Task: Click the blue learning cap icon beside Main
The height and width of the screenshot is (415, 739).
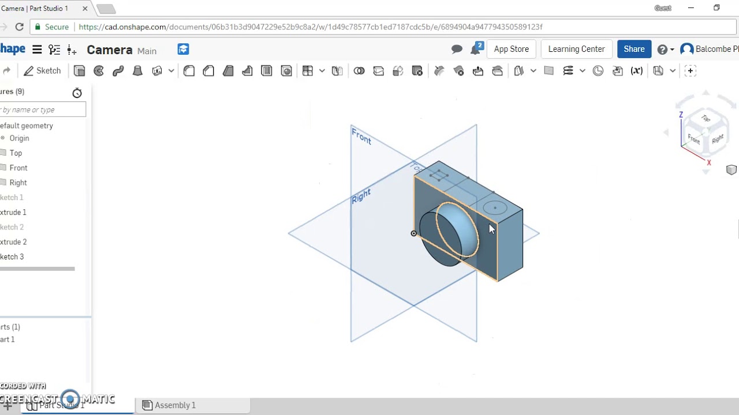Action: click(x=184, y=50)
